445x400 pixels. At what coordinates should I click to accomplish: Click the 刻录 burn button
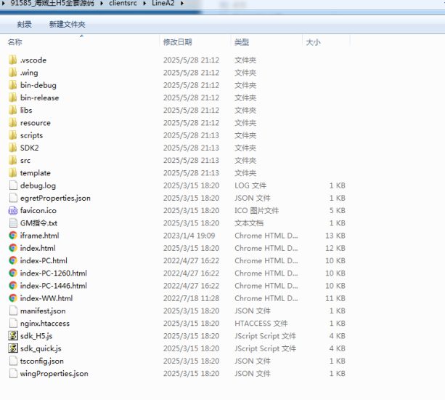click(25, 24)
